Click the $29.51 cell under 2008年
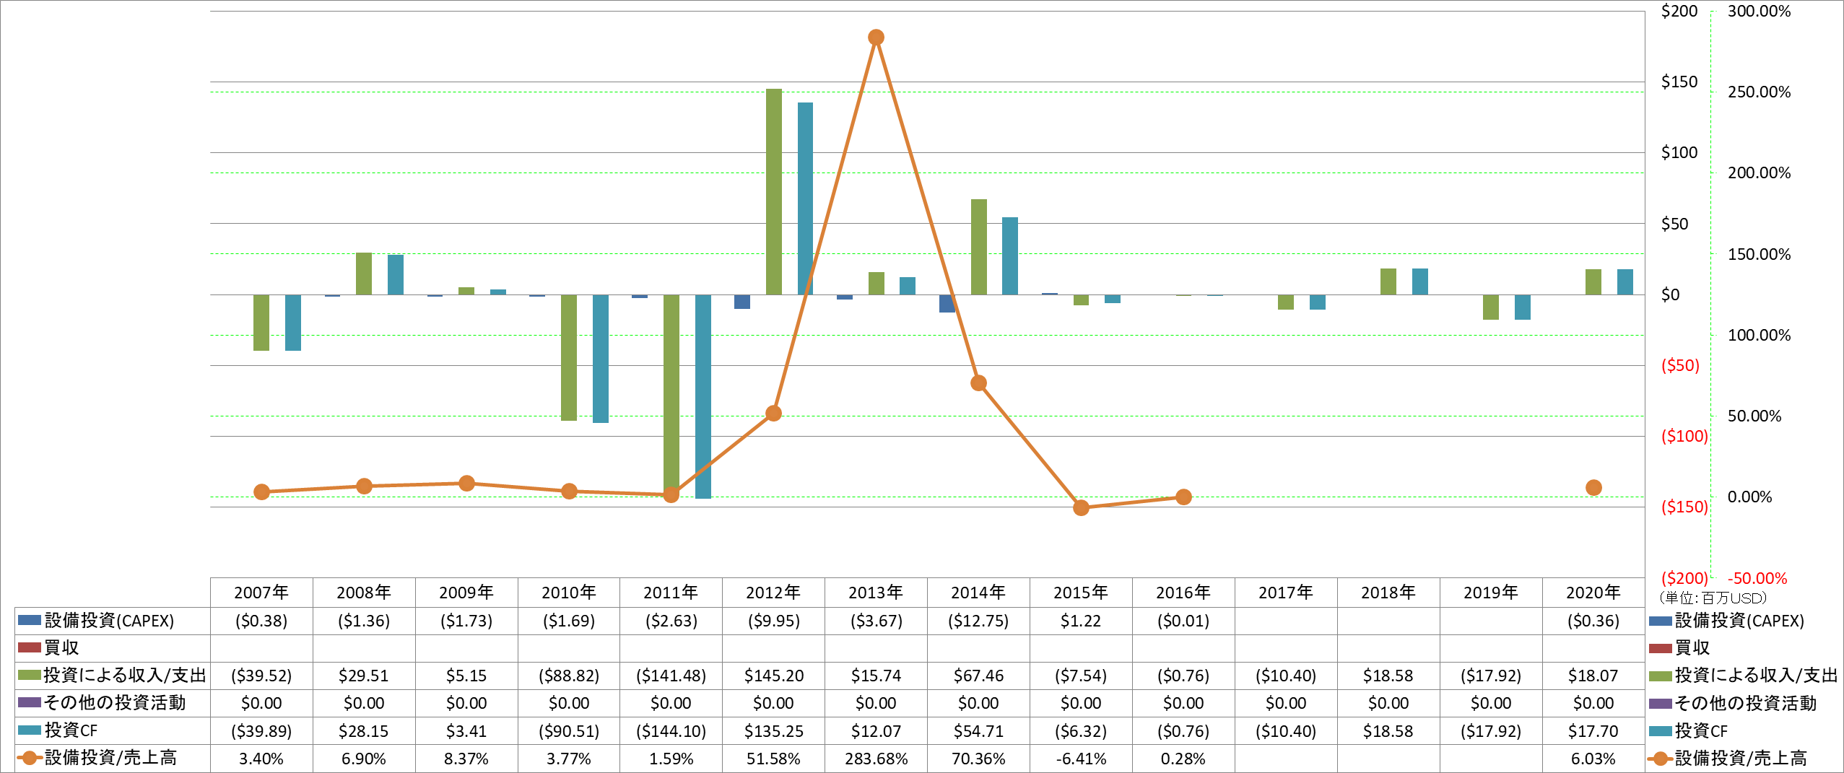 pyautogui.click(x=364, y=676)
